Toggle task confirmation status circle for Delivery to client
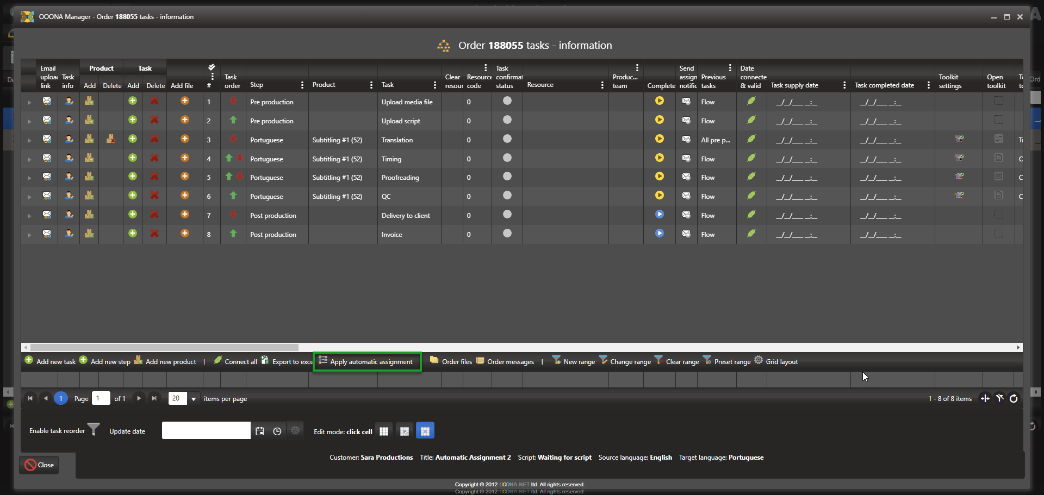The height and width of the screenshot is (495, 1044). [x=507, y=215]
